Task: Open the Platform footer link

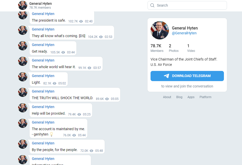Action: [205, 97]
